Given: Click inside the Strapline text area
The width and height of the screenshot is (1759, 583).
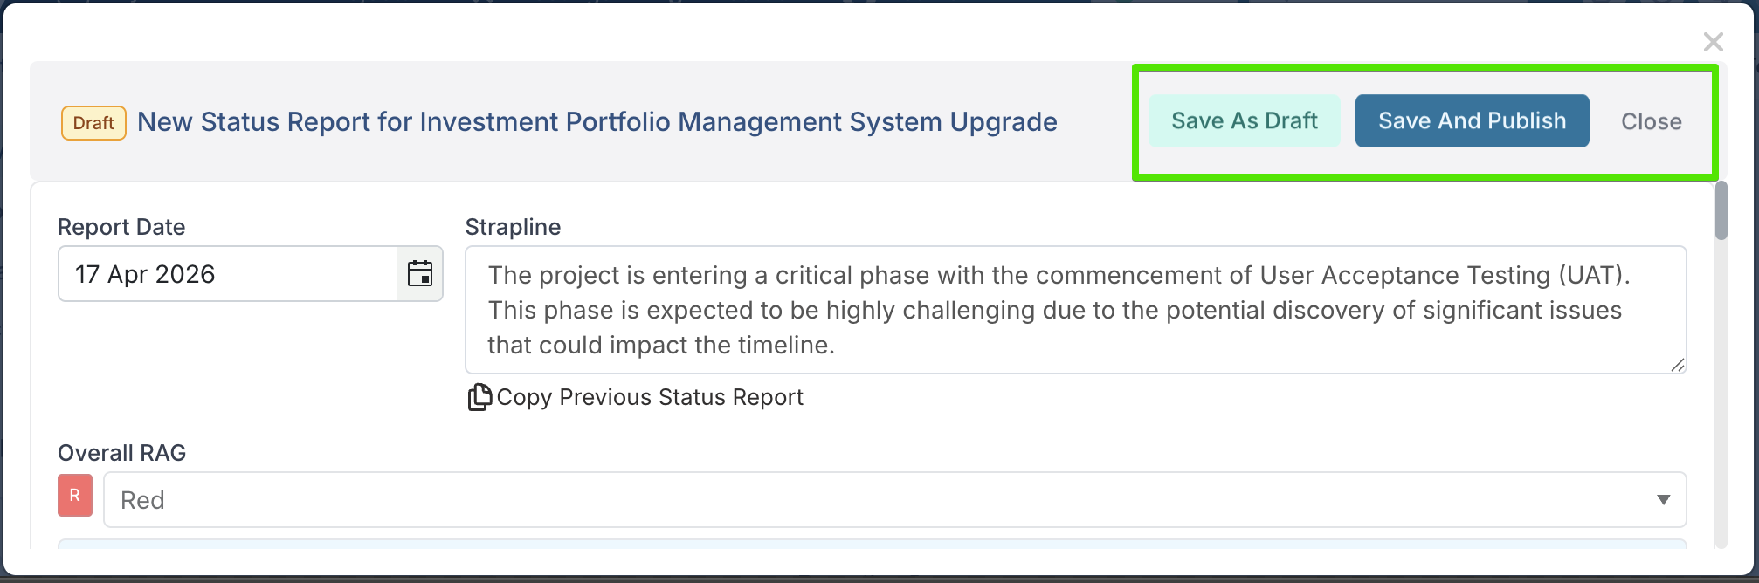Looking at the screenshot, I should pos(1074,310).
